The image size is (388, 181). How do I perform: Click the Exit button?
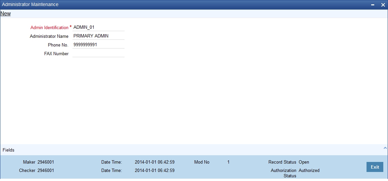375,167
